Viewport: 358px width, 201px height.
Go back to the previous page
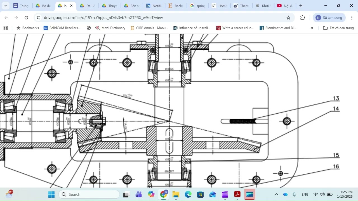pyautogui.click(x=6, y=18)
